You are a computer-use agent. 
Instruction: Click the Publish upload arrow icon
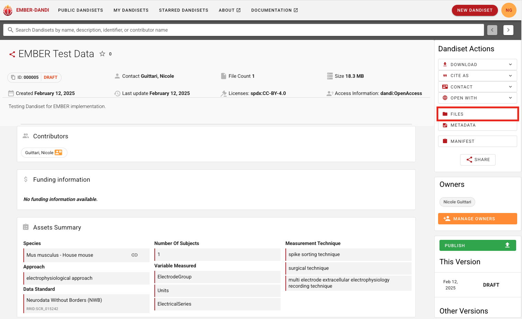(507, 245)
